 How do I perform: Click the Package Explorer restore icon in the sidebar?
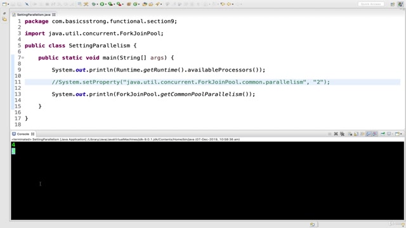[4, 20]
